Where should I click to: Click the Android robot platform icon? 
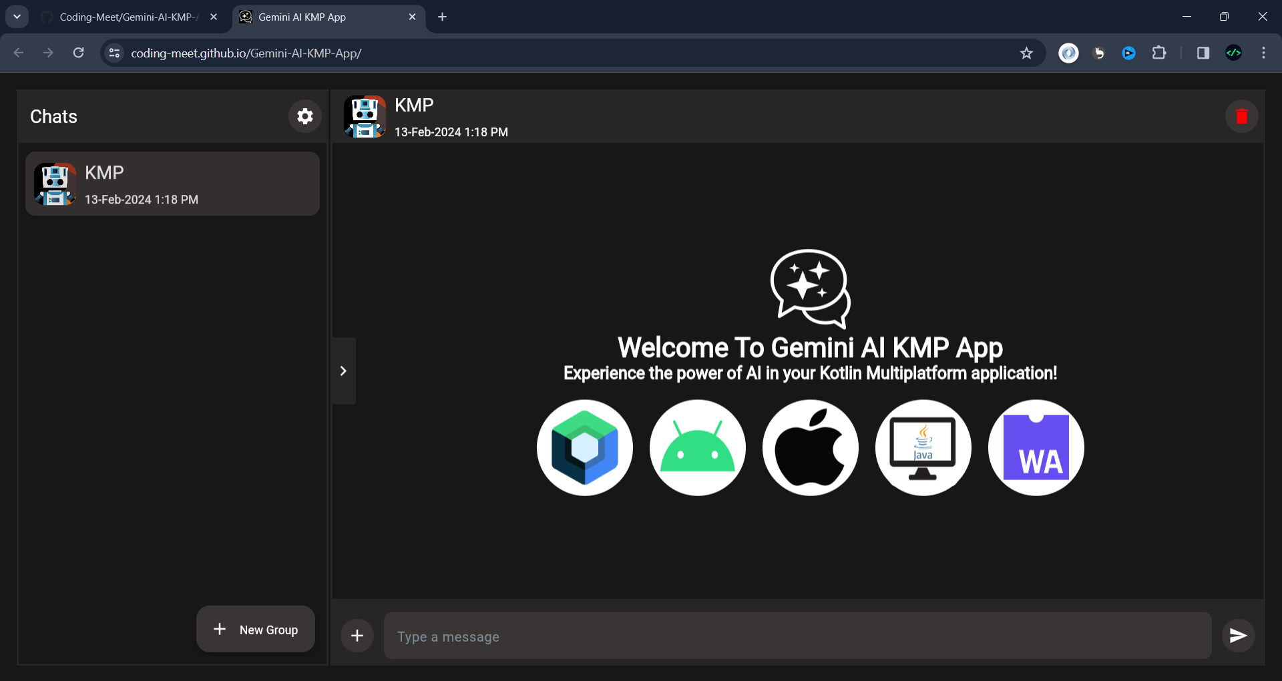coord(698,448)
